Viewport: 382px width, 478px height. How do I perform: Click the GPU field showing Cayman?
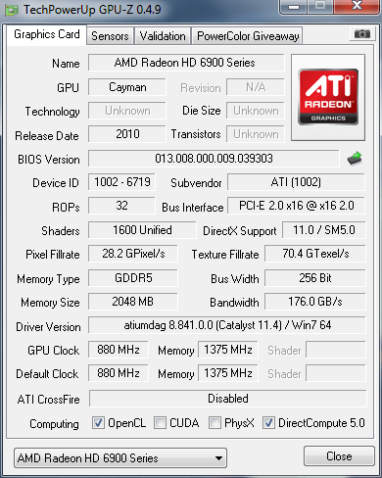coord(127,87)
